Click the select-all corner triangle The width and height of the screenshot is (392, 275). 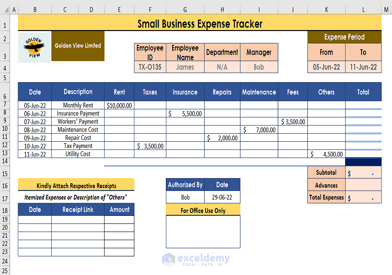coord(6,10)
